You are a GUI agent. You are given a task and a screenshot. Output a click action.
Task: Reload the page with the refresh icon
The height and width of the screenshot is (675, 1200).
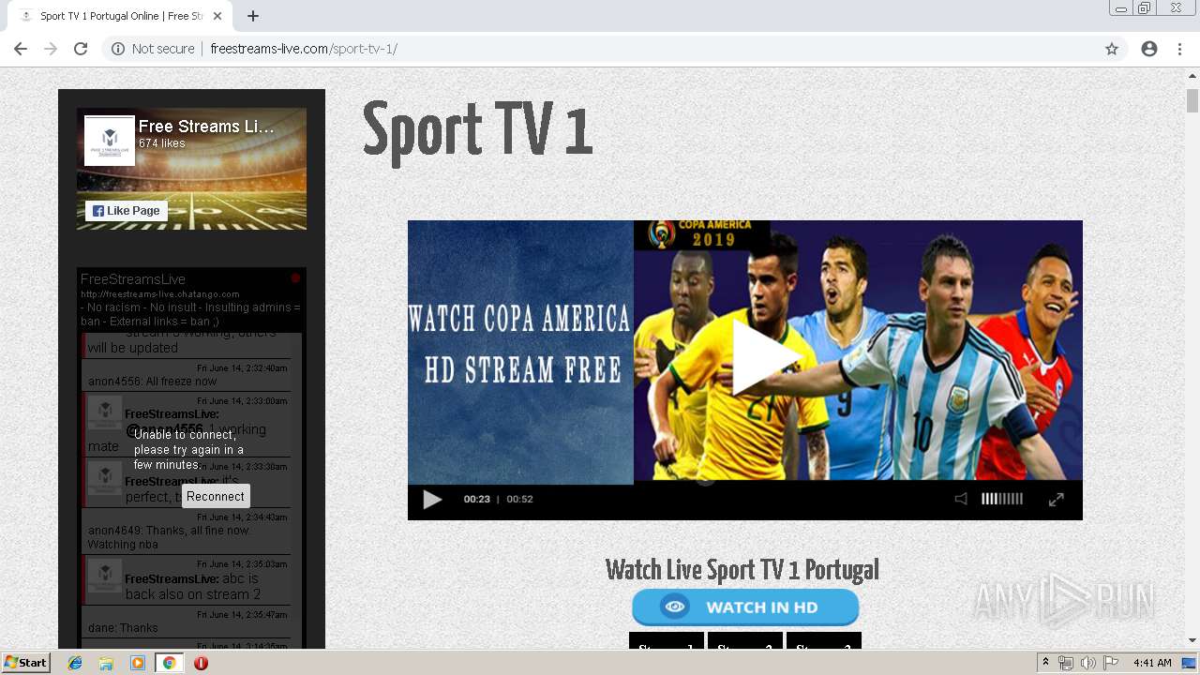tap(81, 49)
